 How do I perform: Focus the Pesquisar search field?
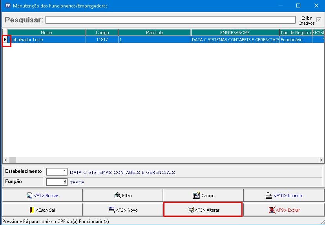170,20
